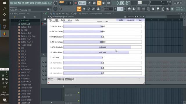186x104 pixels.
Task: Toggle wait for input before recording
Action: (x=94, y=3)
